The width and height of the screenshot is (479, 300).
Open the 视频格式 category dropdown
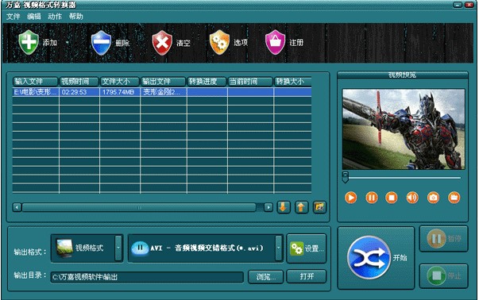point(118,248)
